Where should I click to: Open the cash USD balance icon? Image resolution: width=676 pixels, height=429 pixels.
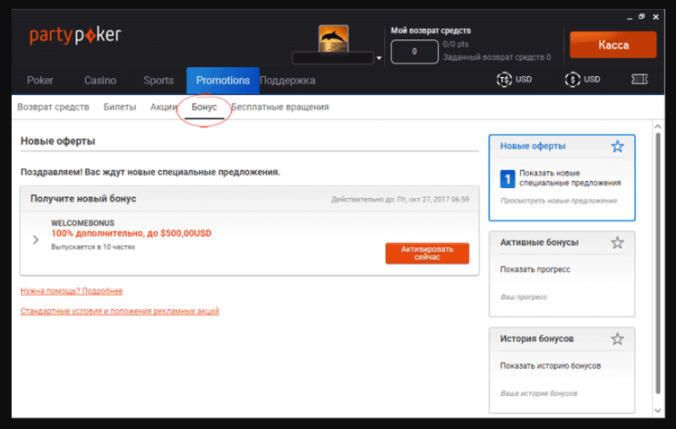(x=572, y=80)
